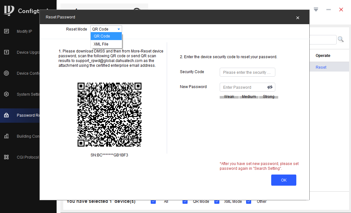Click the Reset link in the Operate column
Image resolution: width=351 pixels, height=213 pixels.
coord(321,67)
